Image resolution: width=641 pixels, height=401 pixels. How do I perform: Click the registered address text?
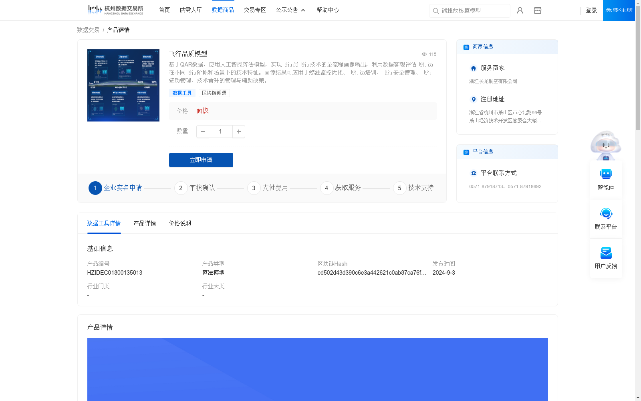505,117
